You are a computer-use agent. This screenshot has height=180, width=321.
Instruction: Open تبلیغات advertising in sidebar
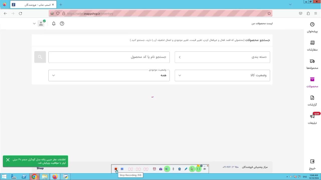point(312,119)
